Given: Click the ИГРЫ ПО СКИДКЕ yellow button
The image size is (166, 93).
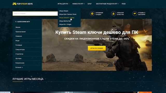Looking at the screenshot, I should click(97, 48).
